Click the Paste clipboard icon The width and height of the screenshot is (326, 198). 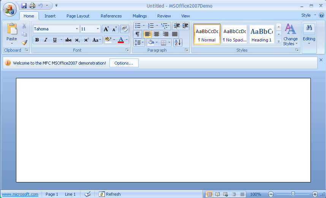coord(12,29)
